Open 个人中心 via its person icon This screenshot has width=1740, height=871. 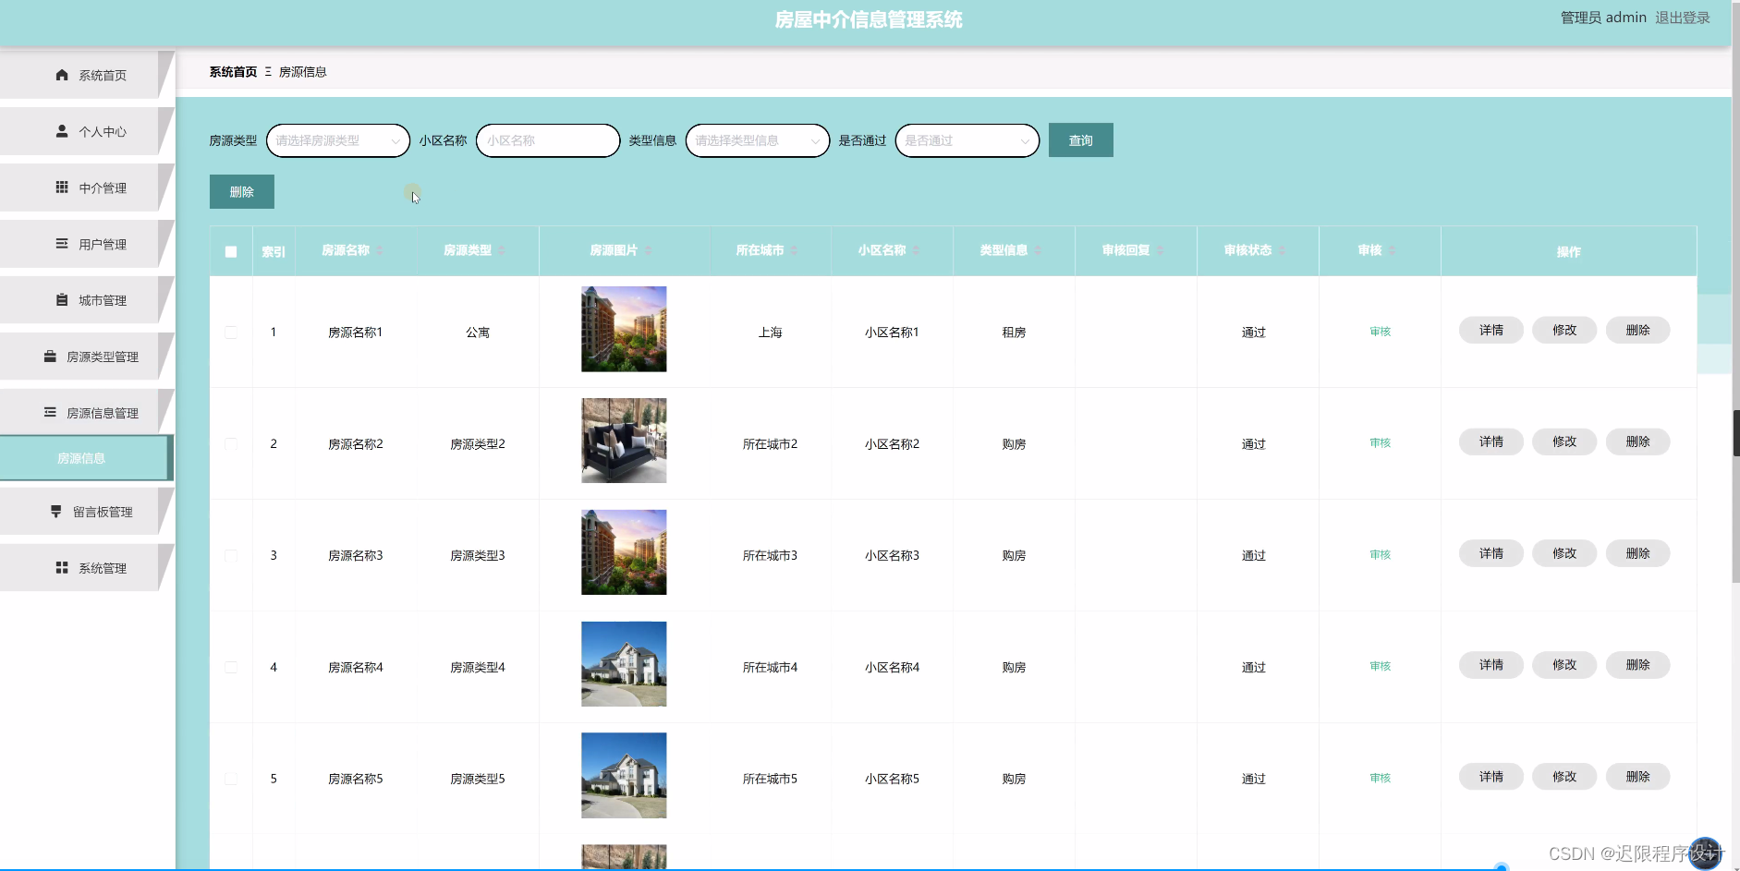pyautogui.click(x=62, y=131)
